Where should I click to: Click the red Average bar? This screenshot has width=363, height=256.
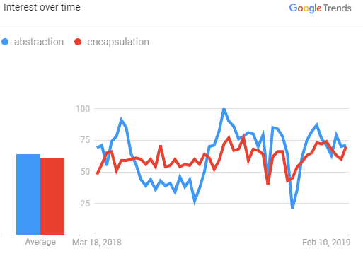point(52,197)
